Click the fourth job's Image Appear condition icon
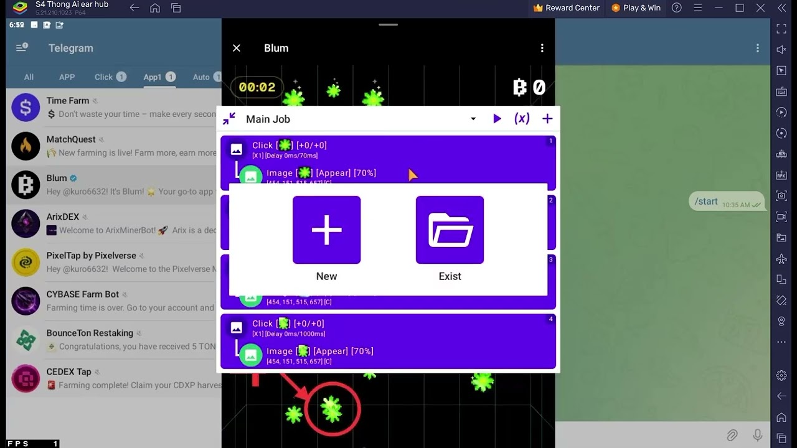 pos(251,355)
